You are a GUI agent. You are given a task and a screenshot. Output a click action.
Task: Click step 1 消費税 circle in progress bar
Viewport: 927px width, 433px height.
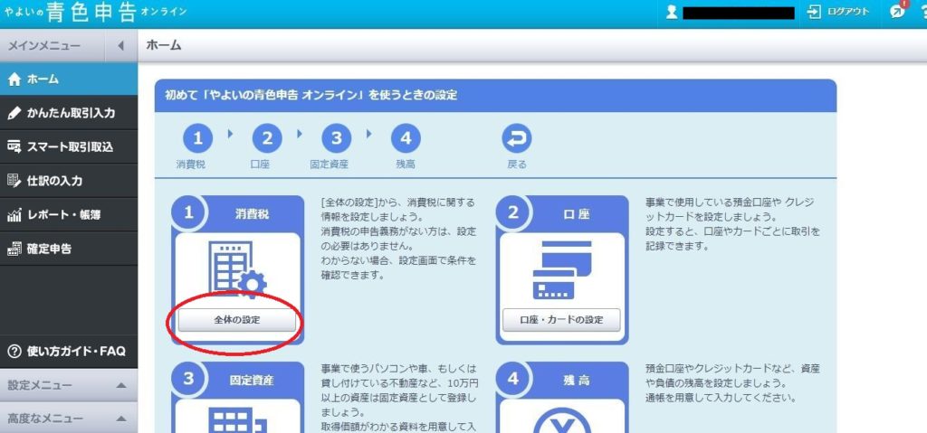(x=197, y=139)
